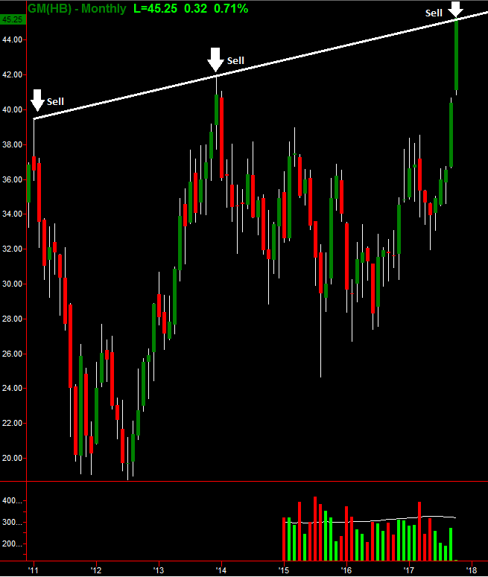Click the 30.00 price axis label
Screen dimensions: 488x577
(13, 284)
